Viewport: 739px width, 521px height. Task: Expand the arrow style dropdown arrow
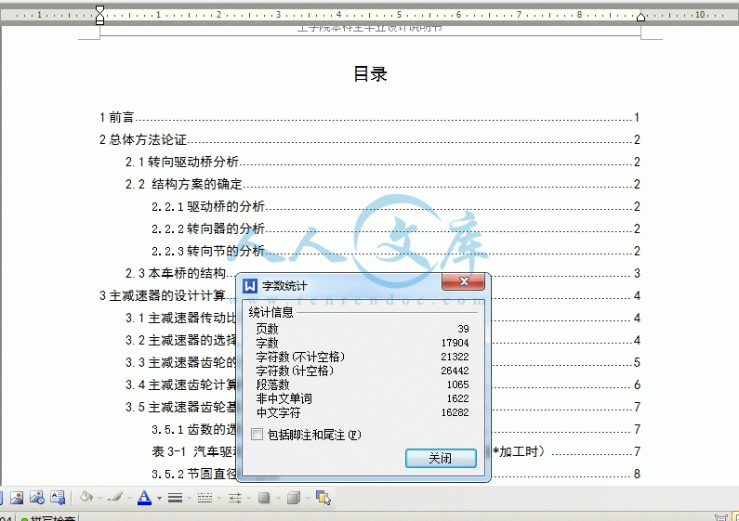point(248,498)
